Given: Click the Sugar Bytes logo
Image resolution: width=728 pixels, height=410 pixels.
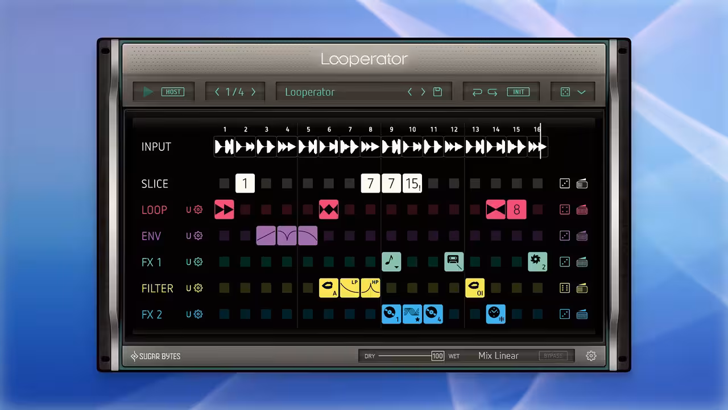Looking at the screenshot, I should point(155,356).
